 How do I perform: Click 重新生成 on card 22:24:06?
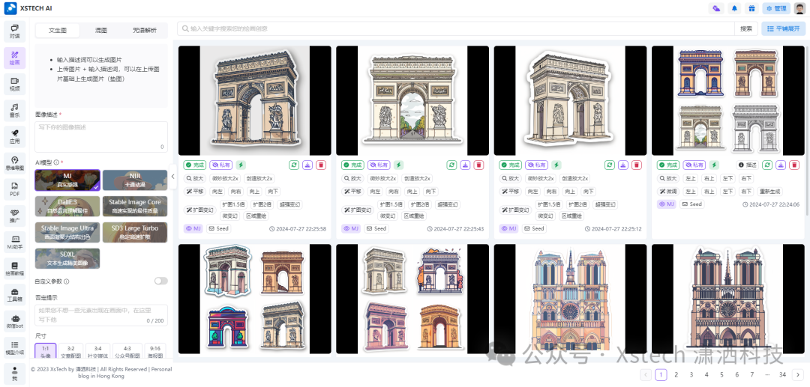770,191
